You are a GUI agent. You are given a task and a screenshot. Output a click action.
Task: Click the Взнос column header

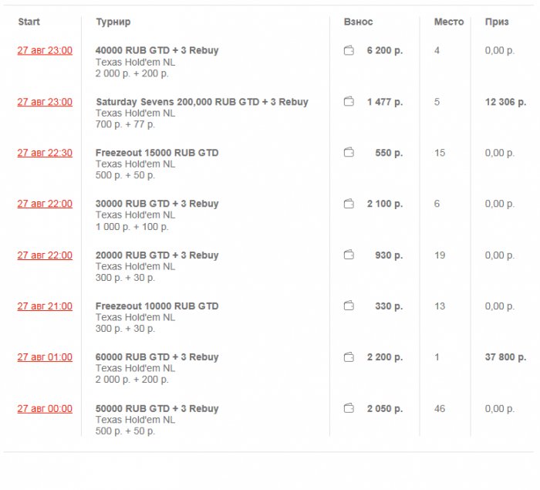click(x=358, y=22)
